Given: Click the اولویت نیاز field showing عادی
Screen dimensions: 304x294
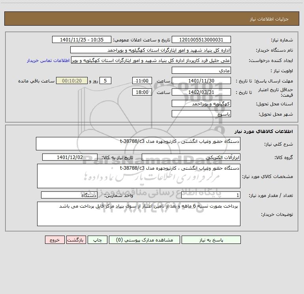Looking at the screenshot, I should click(201, 70).
